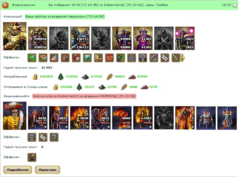Open defender Doberman22 МАРМЕЛАД domain link
The height and width of the screenshot is (177, 238).
point(84,96)
